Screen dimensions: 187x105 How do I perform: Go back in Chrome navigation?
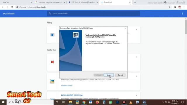(x=3, y=7)
